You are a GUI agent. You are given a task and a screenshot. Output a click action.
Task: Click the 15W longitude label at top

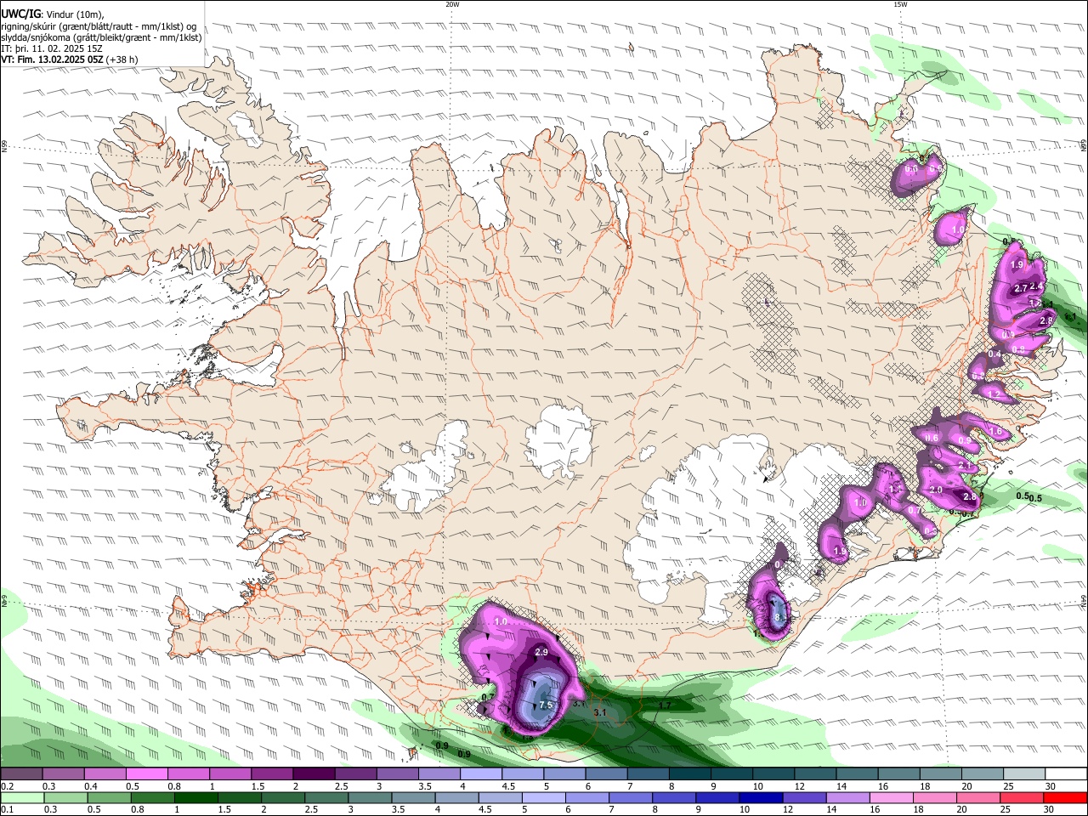click(x=900, y=4)
